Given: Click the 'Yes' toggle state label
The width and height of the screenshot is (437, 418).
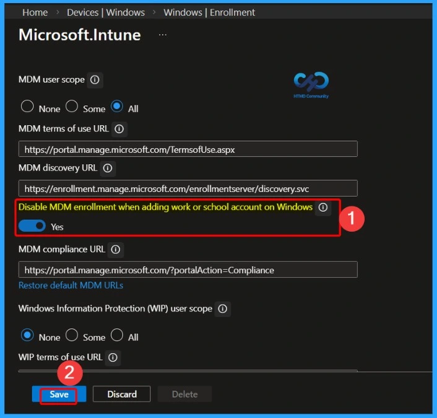Looking at the screenshot, I should [57, 227].
